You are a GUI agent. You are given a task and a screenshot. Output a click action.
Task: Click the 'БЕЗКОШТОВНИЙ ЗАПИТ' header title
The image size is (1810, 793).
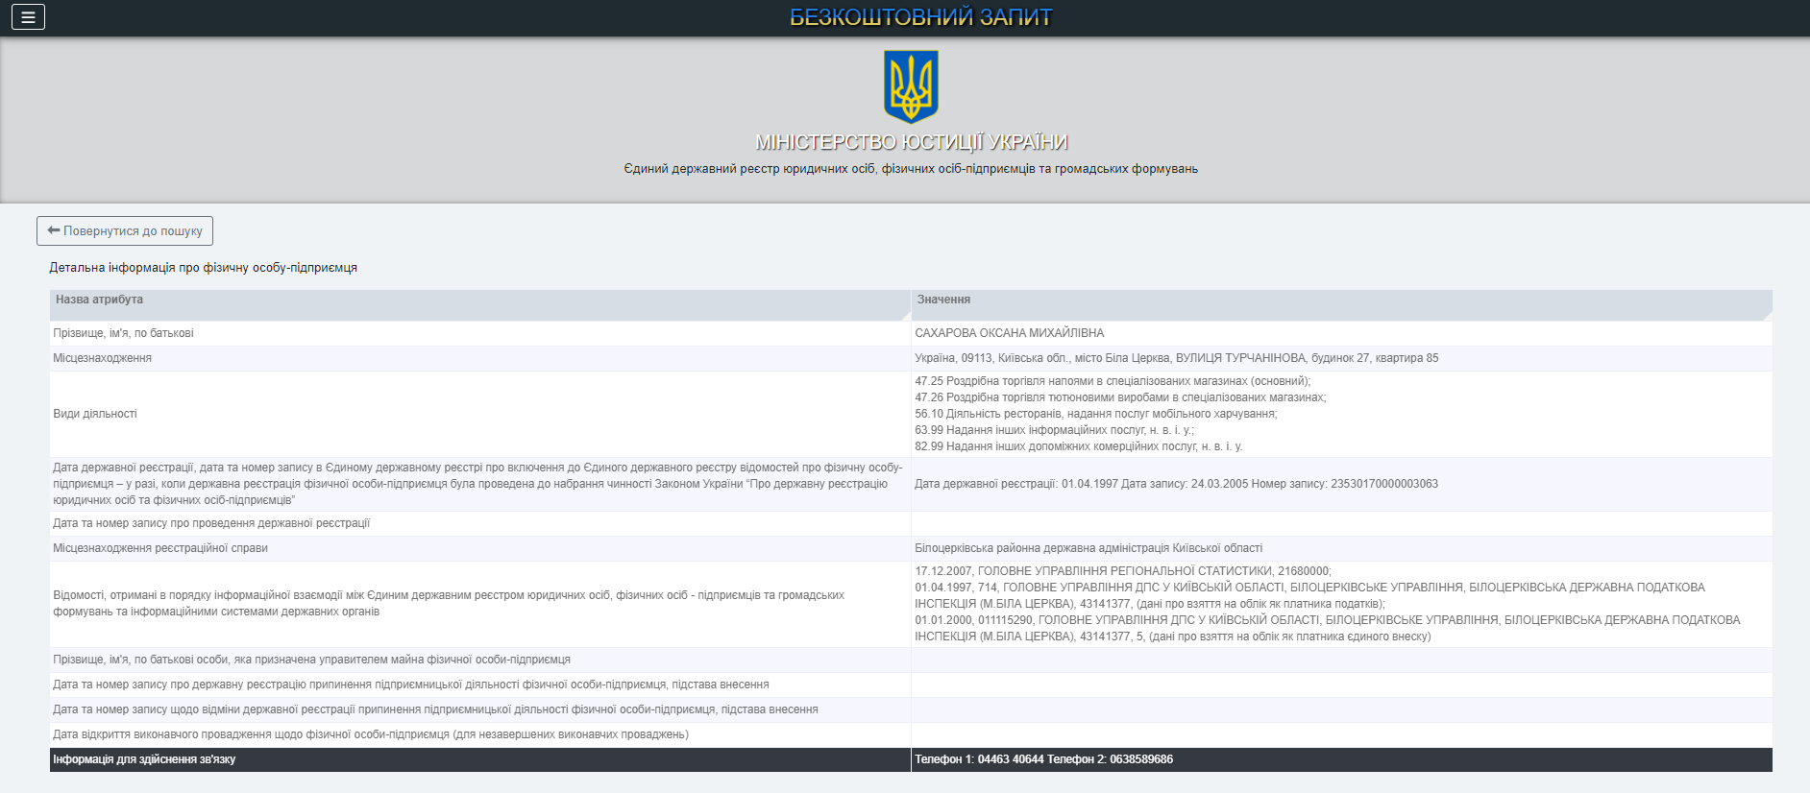click(920, 17)
